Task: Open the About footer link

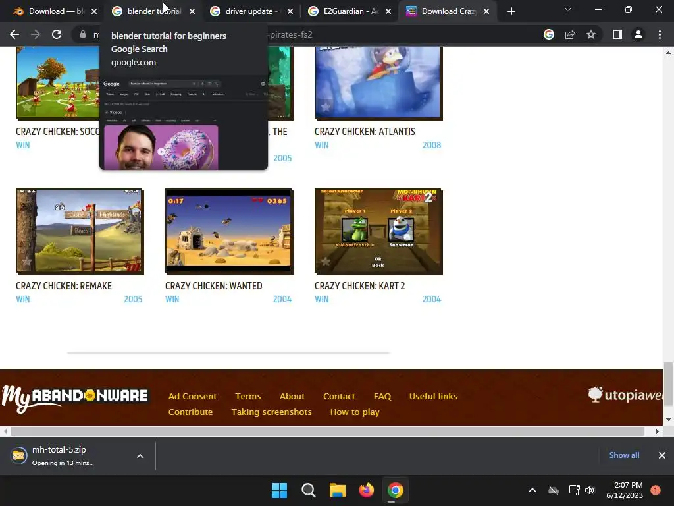Action: coord(292,396)
